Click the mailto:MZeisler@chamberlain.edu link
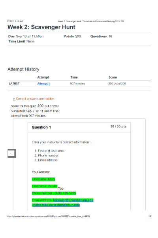This screenshot has height=238, width=158. 56,205
